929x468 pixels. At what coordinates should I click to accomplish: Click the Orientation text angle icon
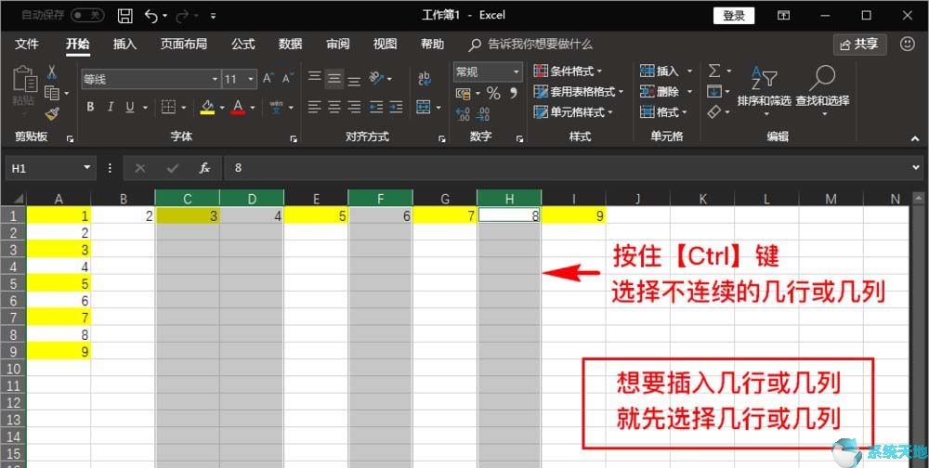(376, 78)
